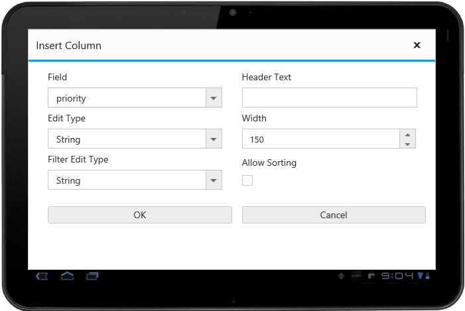Open the recent apps icon
The width and height of the screenshot is (465, 311).
point(92,276)
